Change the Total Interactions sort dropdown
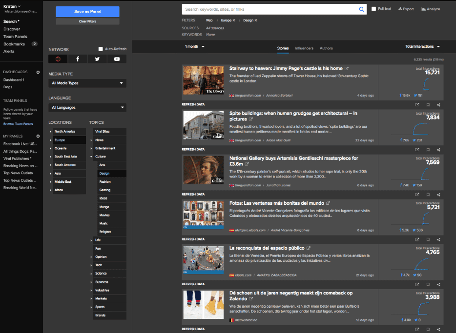This screenshot has height=333, width=456. (x=421, y=46)
